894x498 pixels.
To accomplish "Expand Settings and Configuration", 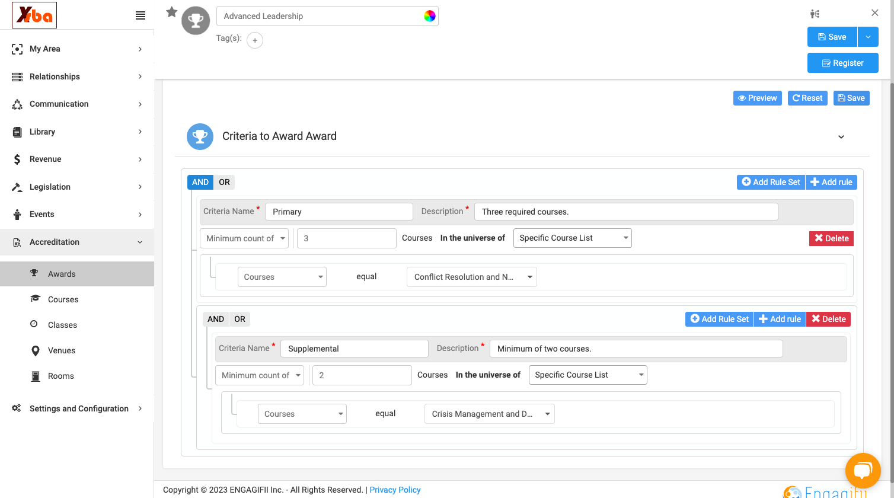I will (77, 408).
